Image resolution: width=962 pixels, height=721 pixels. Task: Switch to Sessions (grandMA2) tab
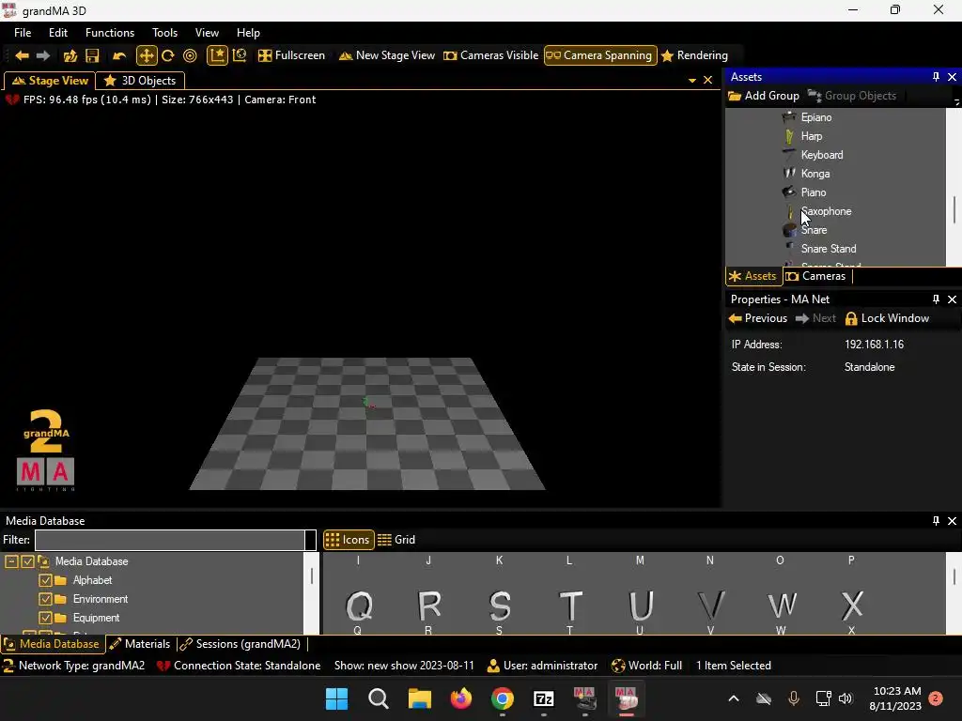pos(240,644)
